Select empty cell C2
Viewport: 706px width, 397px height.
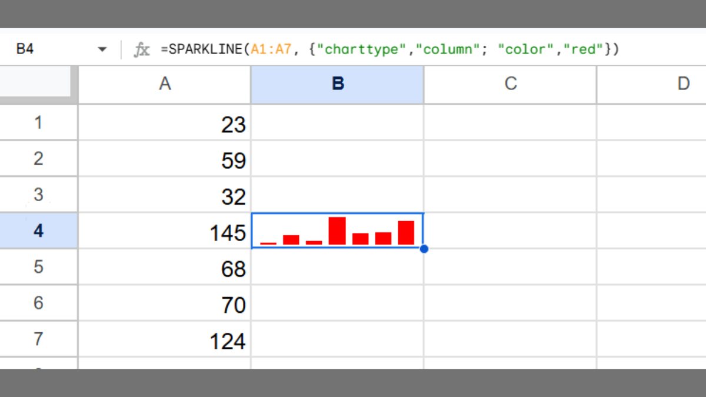tap(510, 159)
